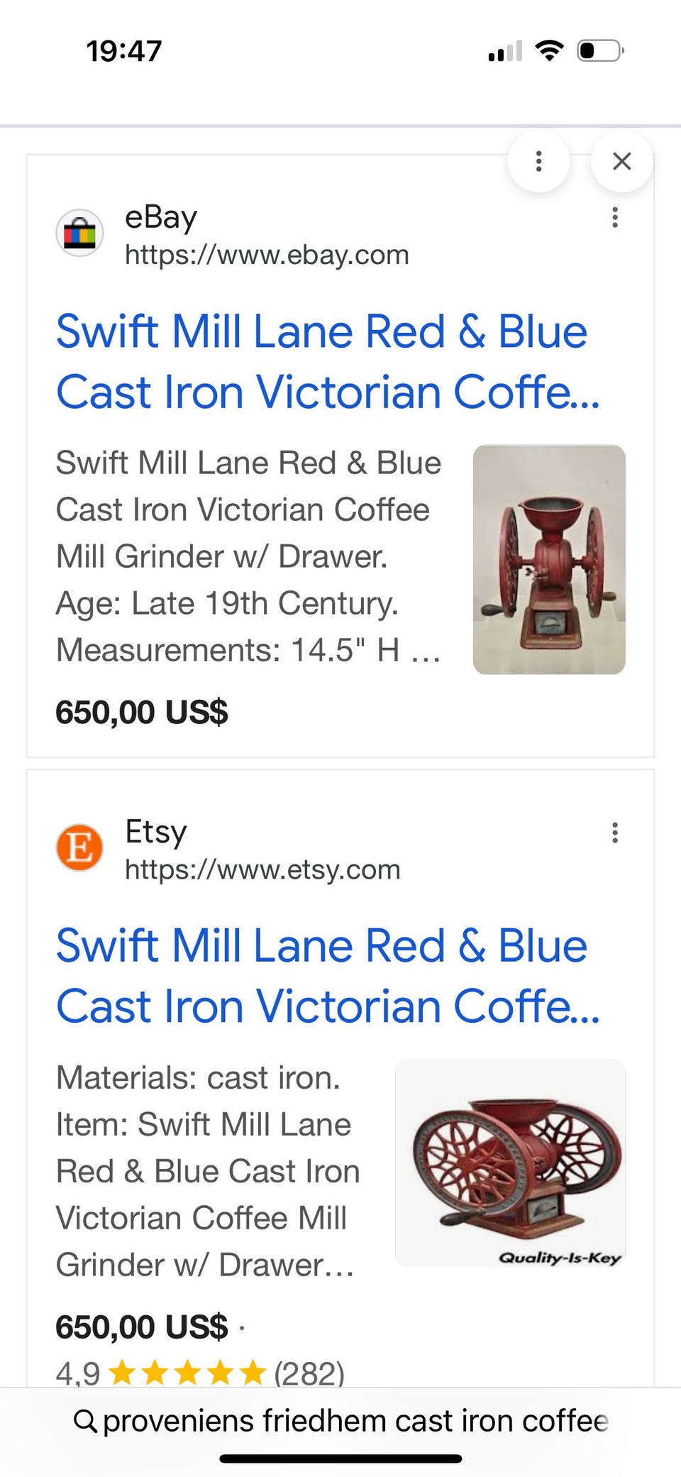This screenshot has width=681, height=1477.
Task: Tap the Etsy five-star rating
Action: point(188,1373)
